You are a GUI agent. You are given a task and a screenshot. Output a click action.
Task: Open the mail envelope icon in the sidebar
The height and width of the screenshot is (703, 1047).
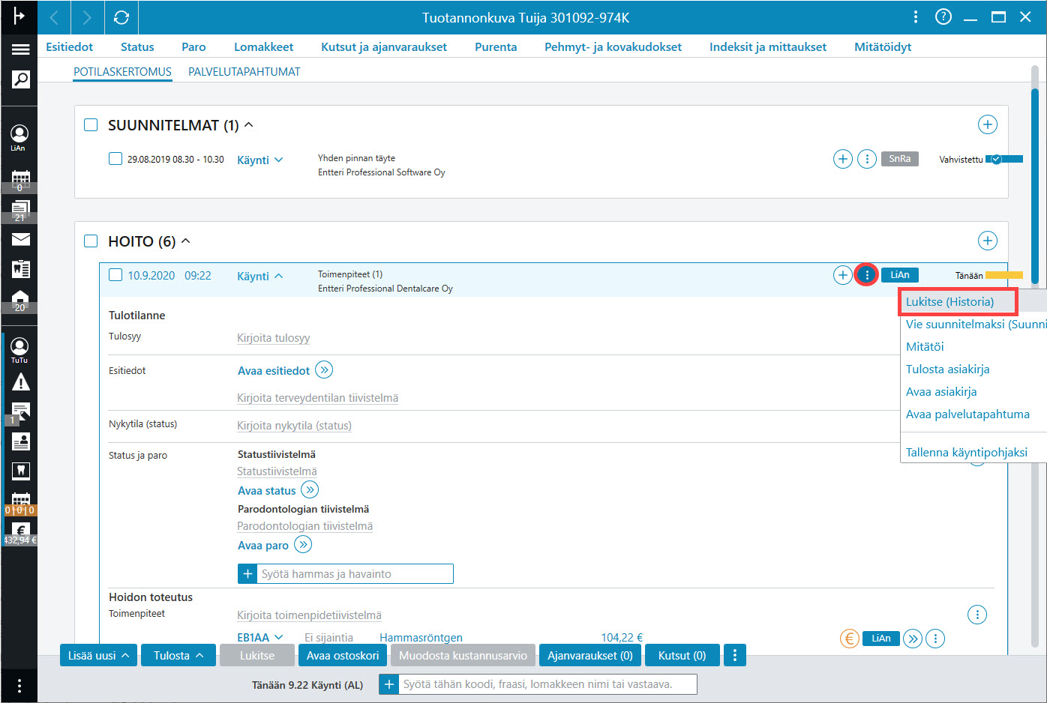[20, 239]
